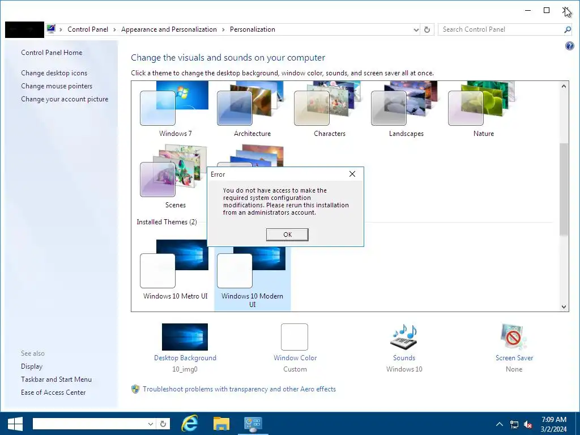Viewport: 580px width, 435px height.
Task: Click OK in the Error dialog
Action: 287,234
